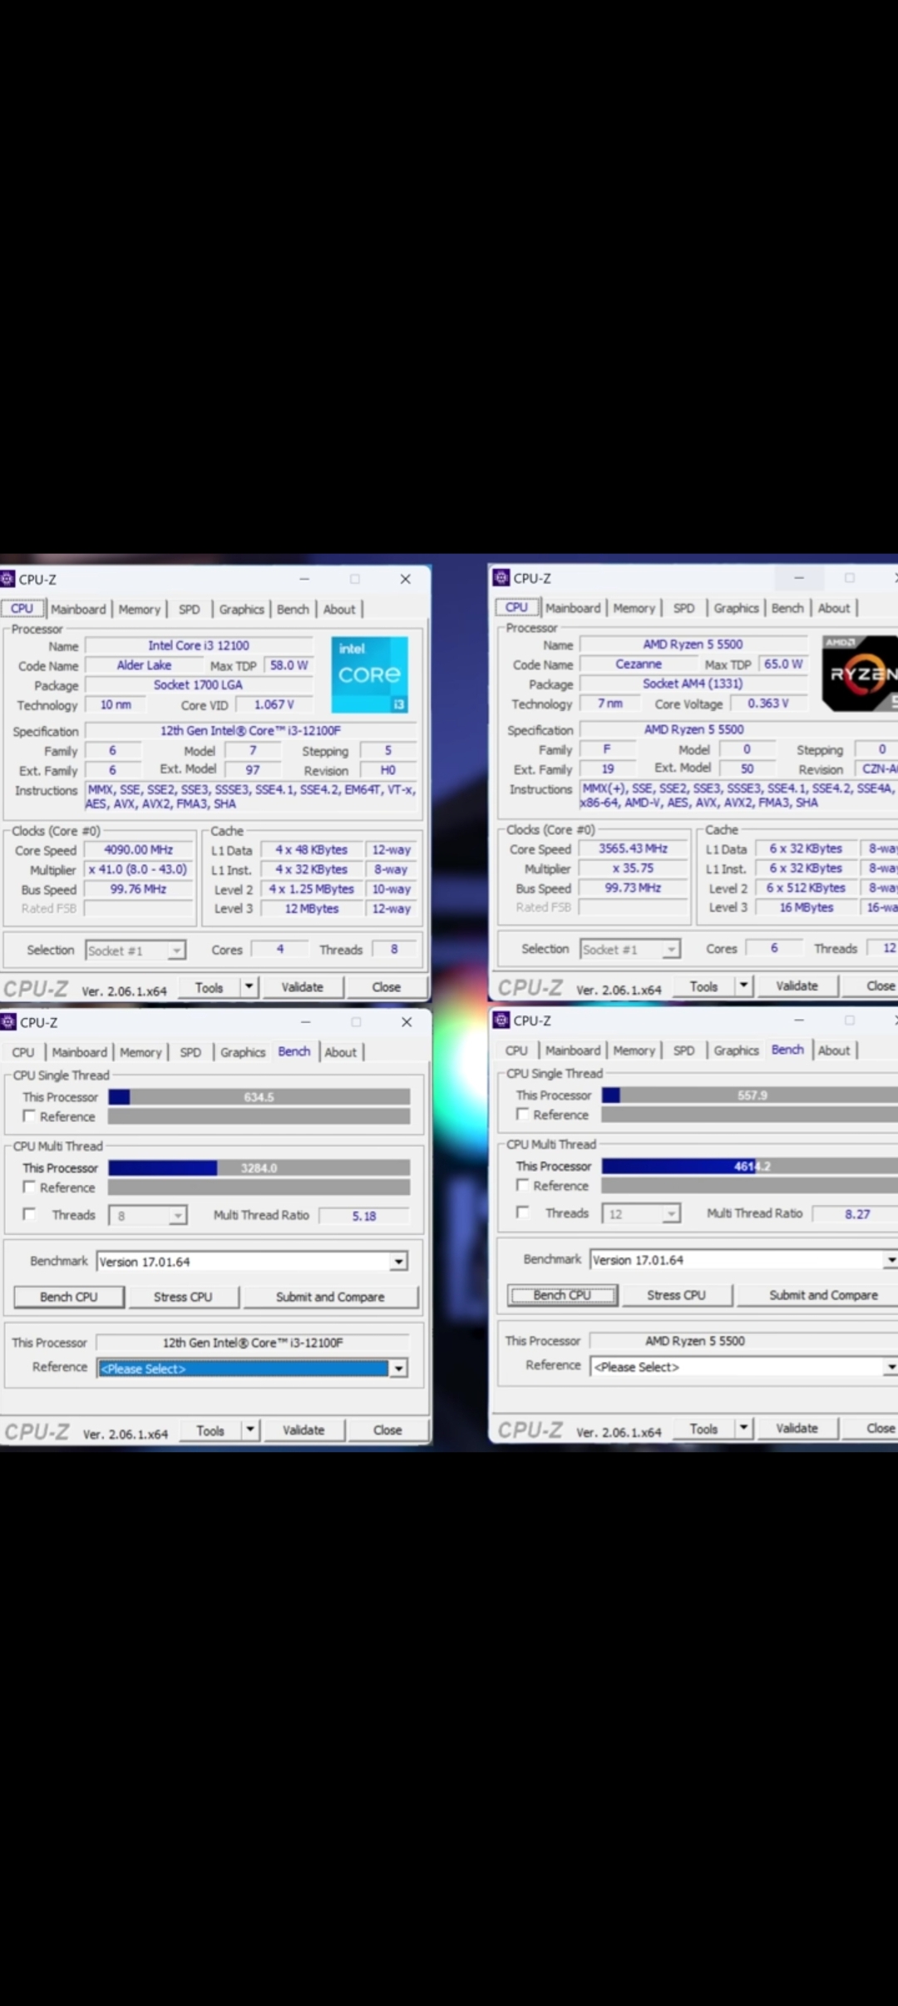Click Core Speed value 3565.43 MHz
This screenshot has height=2006, width=898.
[x=633, y=848]
